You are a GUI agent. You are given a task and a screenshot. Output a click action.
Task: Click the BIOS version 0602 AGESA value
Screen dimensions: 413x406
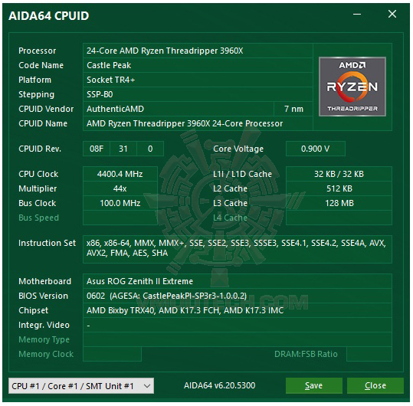tap(167, 296)
